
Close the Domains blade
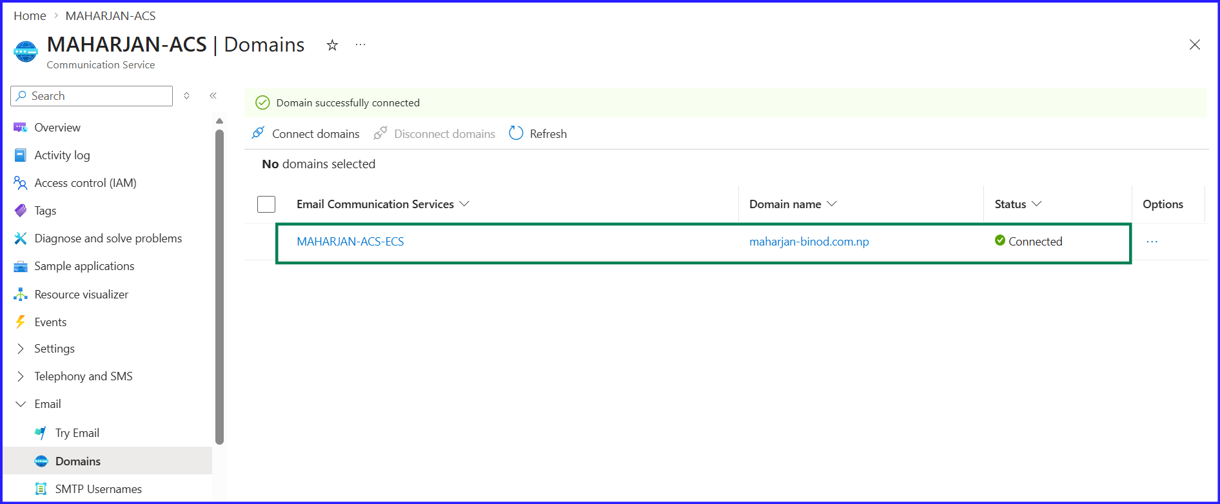point(1195,44)
